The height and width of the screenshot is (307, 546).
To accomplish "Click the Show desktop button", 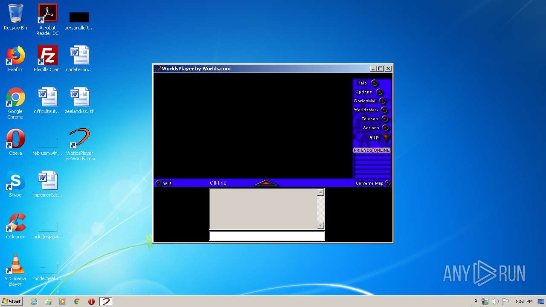I will [542, 301].
